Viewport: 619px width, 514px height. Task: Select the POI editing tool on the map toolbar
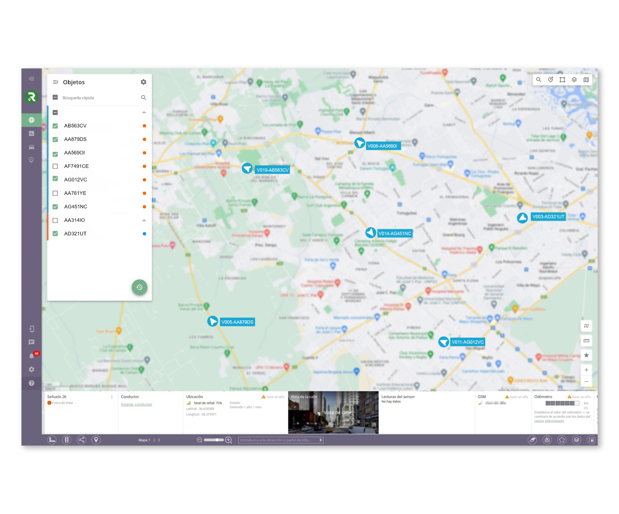[551, 80]
